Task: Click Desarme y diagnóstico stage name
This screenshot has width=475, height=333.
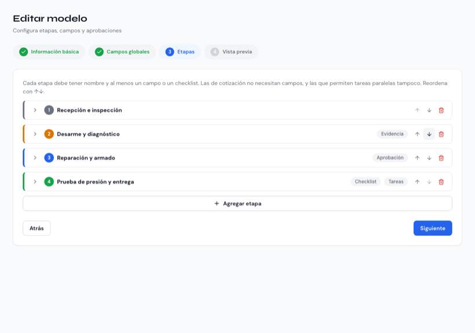Action: pyautogui.click(x=88, y=134)
